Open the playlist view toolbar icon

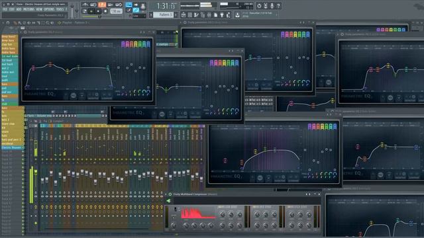(x=184, y=15)
